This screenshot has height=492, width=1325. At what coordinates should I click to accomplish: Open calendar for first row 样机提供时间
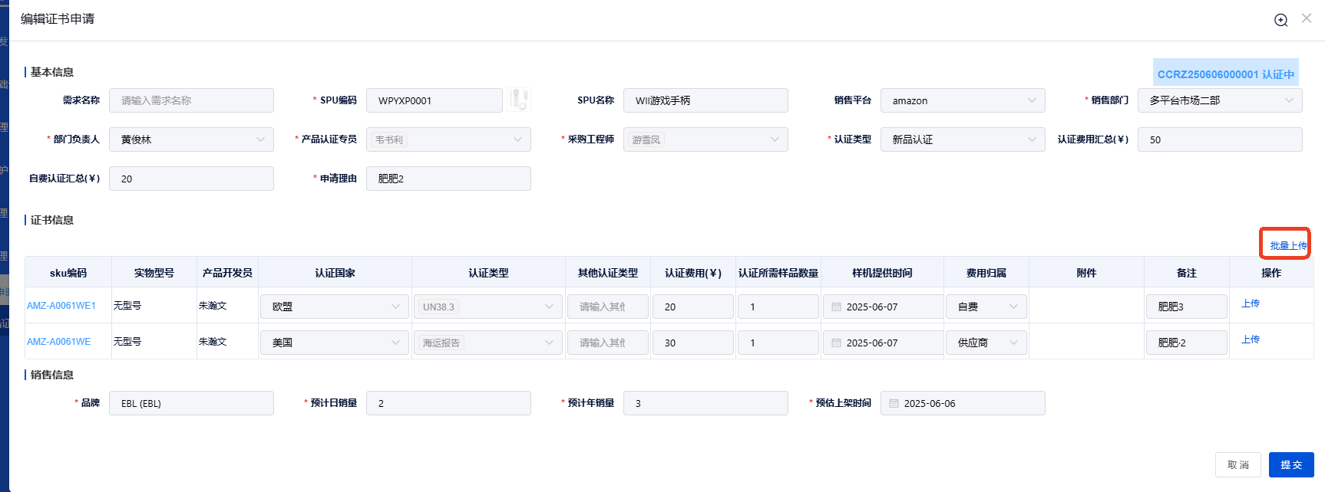pos(882,307)
